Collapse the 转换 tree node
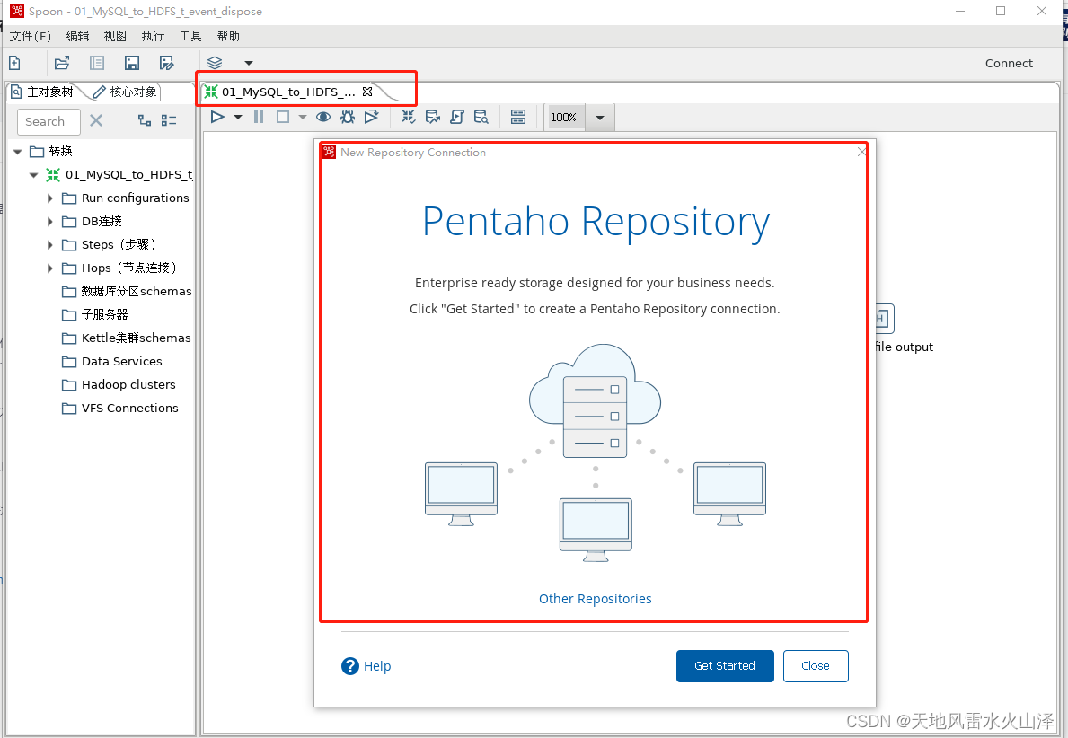This screenshot has width=1068, height=738. click(18, 152)
